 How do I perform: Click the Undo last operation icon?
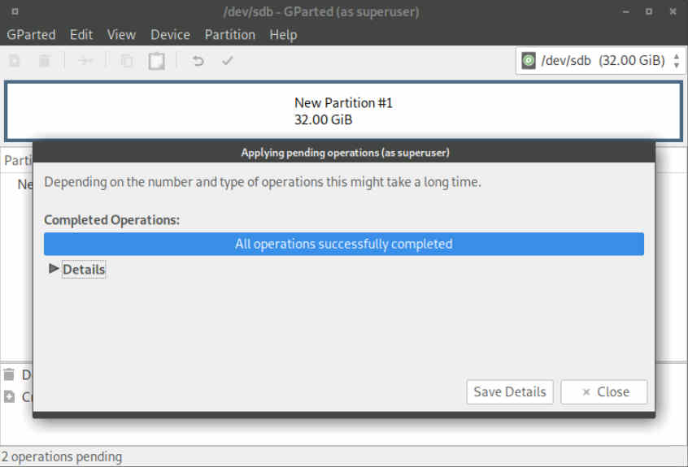198,60
